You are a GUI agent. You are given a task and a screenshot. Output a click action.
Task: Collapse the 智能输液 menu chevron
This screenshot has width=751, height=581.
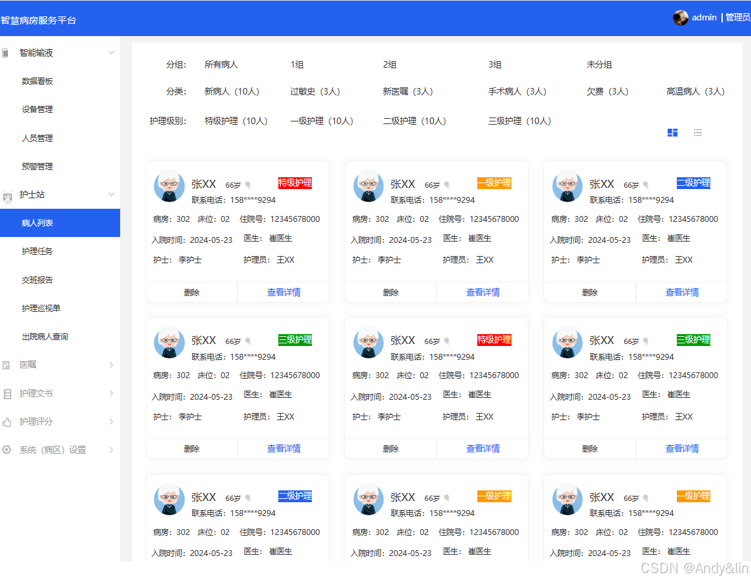point(111,53)
